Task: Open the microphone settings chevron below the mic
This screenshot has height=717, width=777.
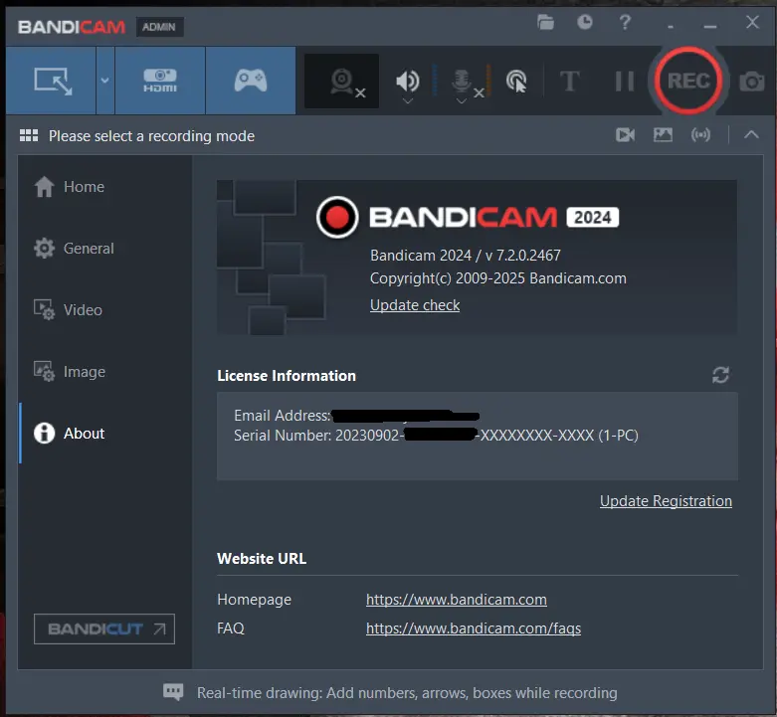Action: click(x=462, y=101)
